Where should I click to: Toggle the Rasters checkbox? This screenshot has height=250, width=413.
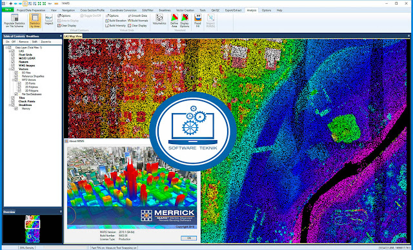13,62
